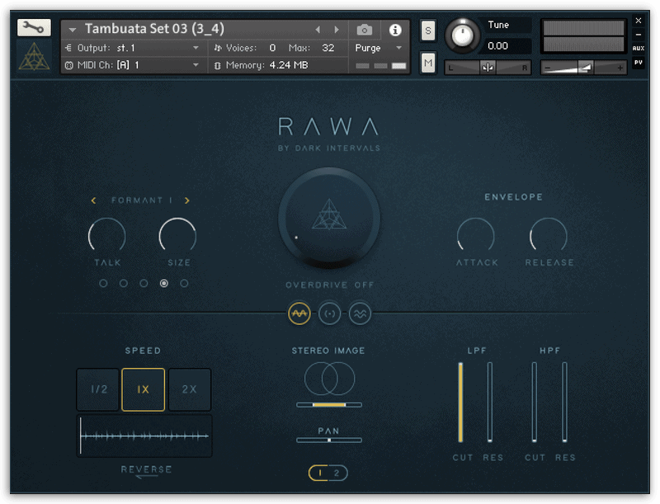Select next formant with right chevron

[x=187, y=200]
